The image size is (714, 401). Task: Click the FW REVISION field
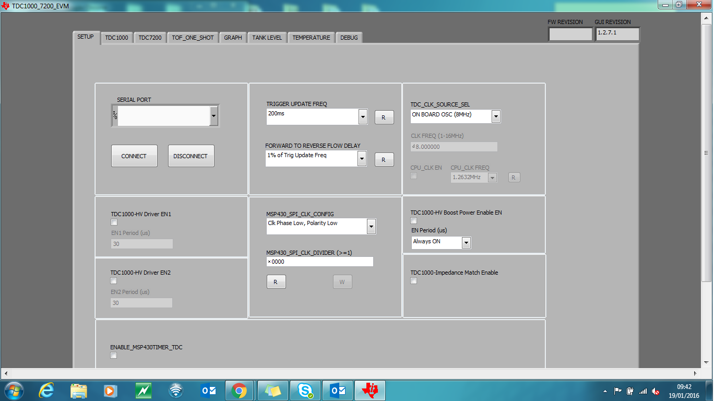tap(570, 34)
